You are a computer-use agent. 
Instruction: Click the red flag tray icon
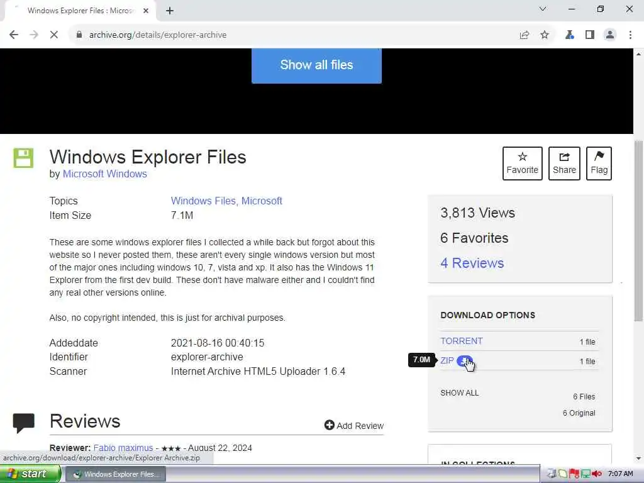tap(574, 474)
